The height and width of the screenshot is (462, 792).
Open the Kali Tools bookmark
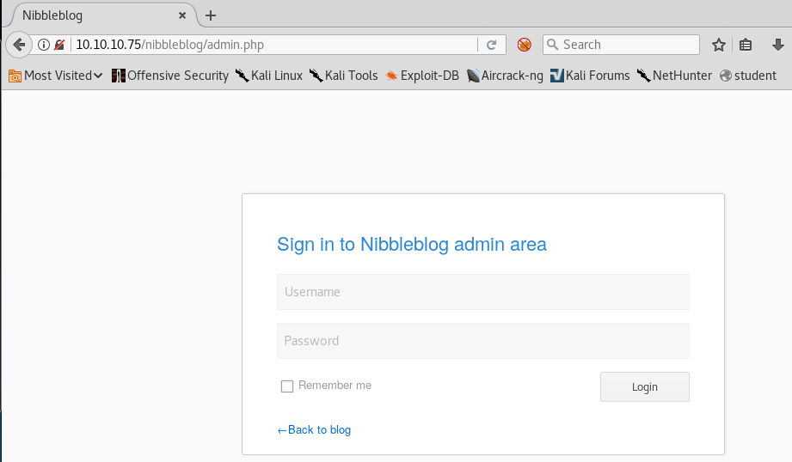click(x=343, y=76)
